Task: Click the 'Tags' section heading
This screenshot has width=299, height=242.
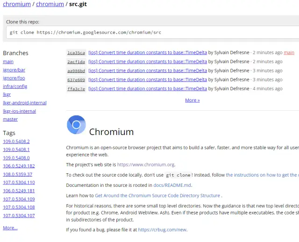Action: [x=9, y=133]
